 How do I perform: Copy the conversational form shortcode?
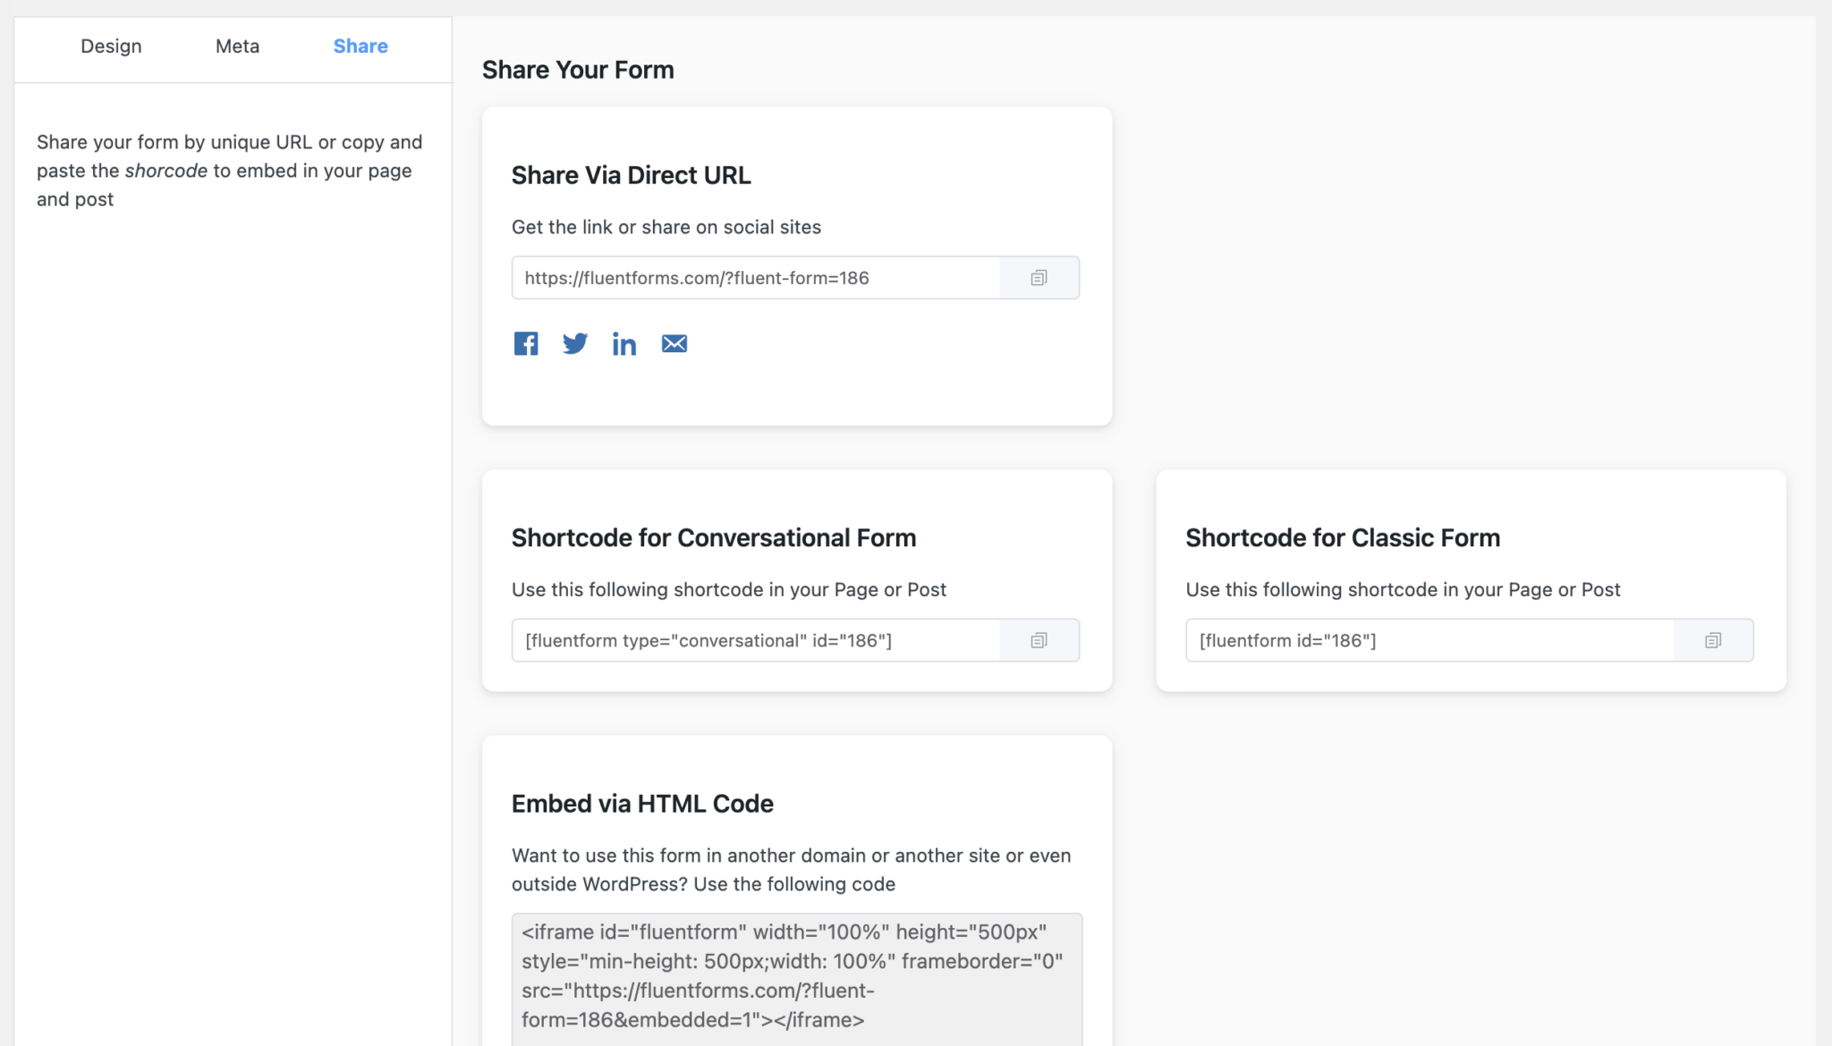(1039, 640)
